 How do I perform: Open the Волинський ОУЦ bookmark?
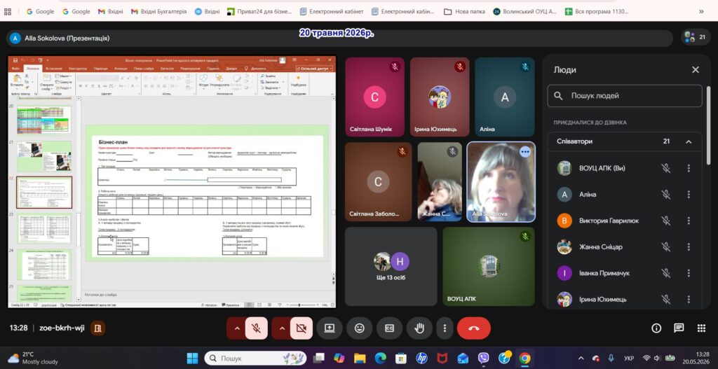pyautogui.click(x=524, y=11)
